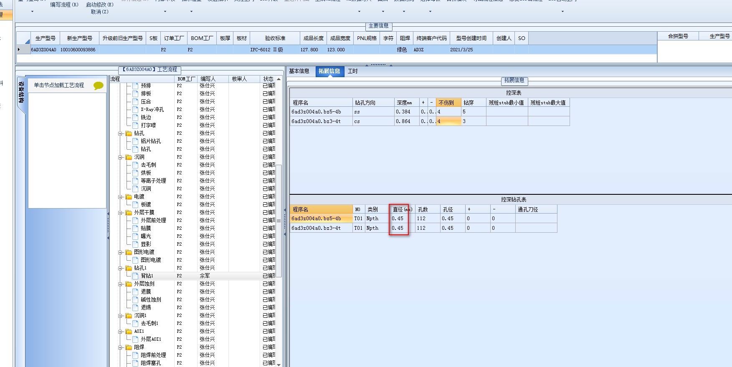This screenshot has height=367, width=732.
Task: Click the 退膜 step document icon
Action: pos(135,292)
